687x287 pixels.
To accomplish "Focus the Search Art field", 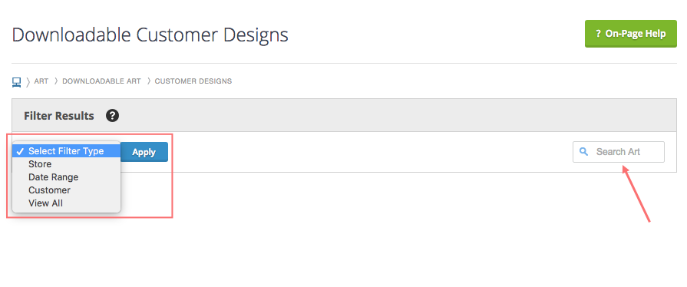I will [x=618, y=152].
